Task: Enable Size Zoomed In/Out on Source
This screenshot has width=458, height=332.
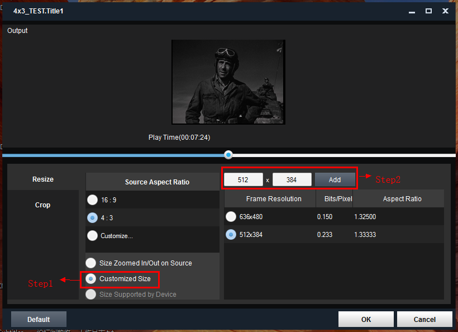Action: pos(90,263)
